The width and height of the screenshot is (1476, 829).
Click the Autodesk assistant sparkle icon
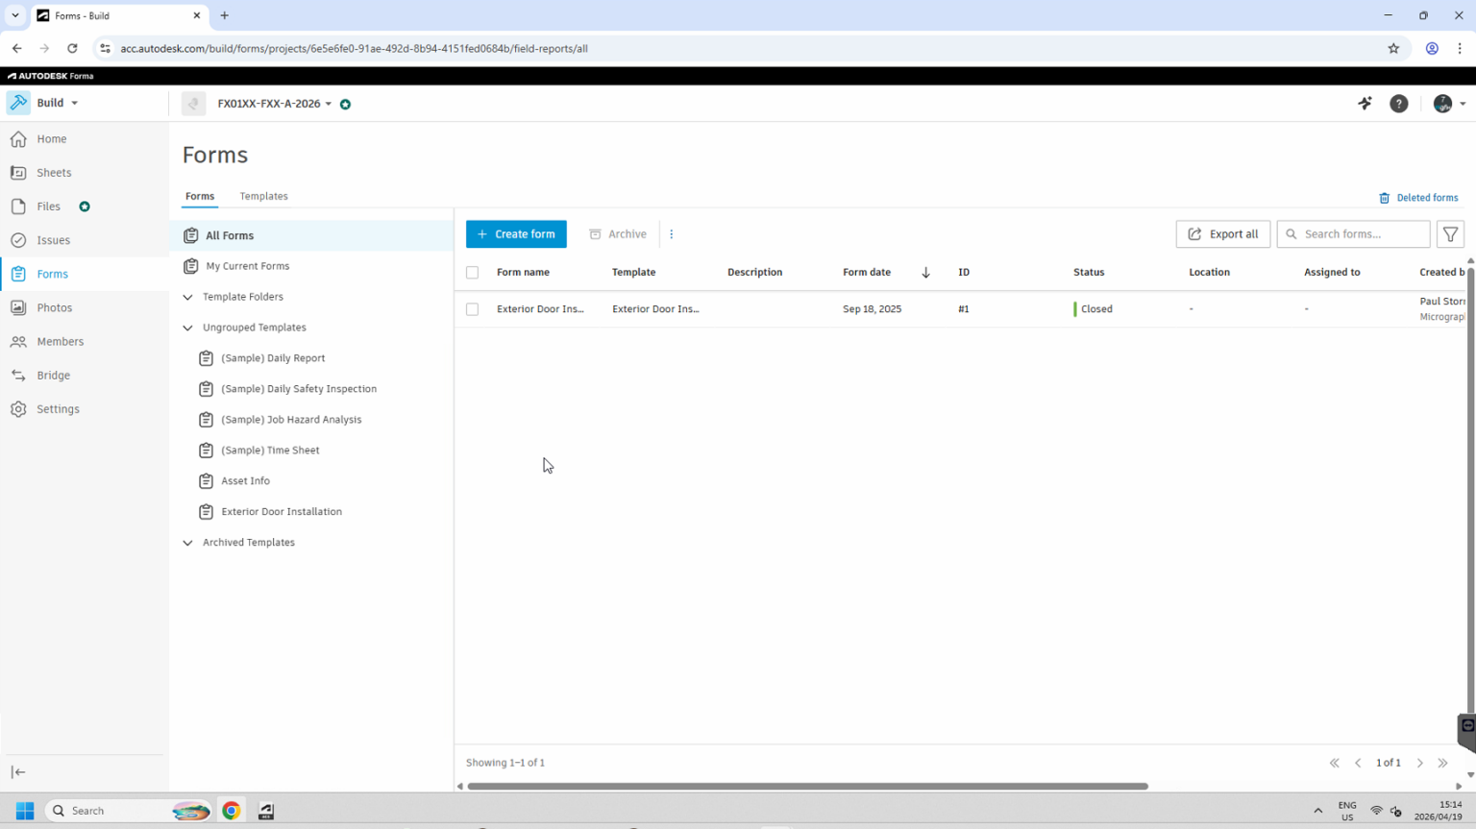[x=1365, y=103]
